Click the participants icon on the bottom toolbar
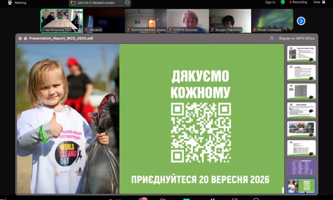 click(112, 198)
